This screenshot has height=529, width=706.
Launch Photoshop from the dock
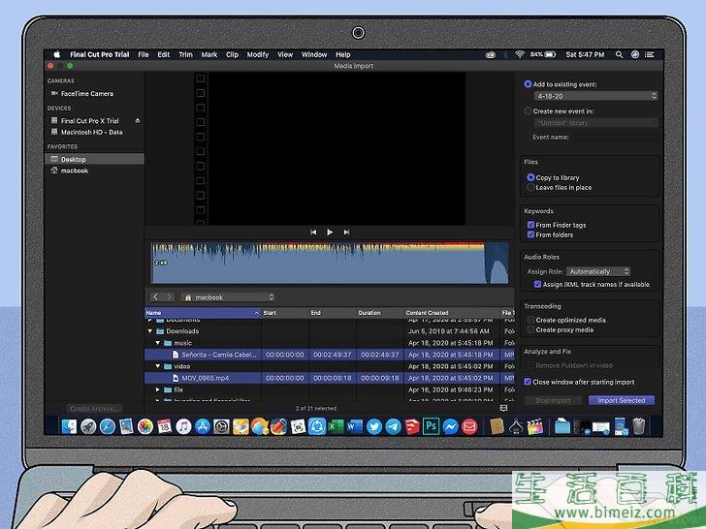click(431, 425)
